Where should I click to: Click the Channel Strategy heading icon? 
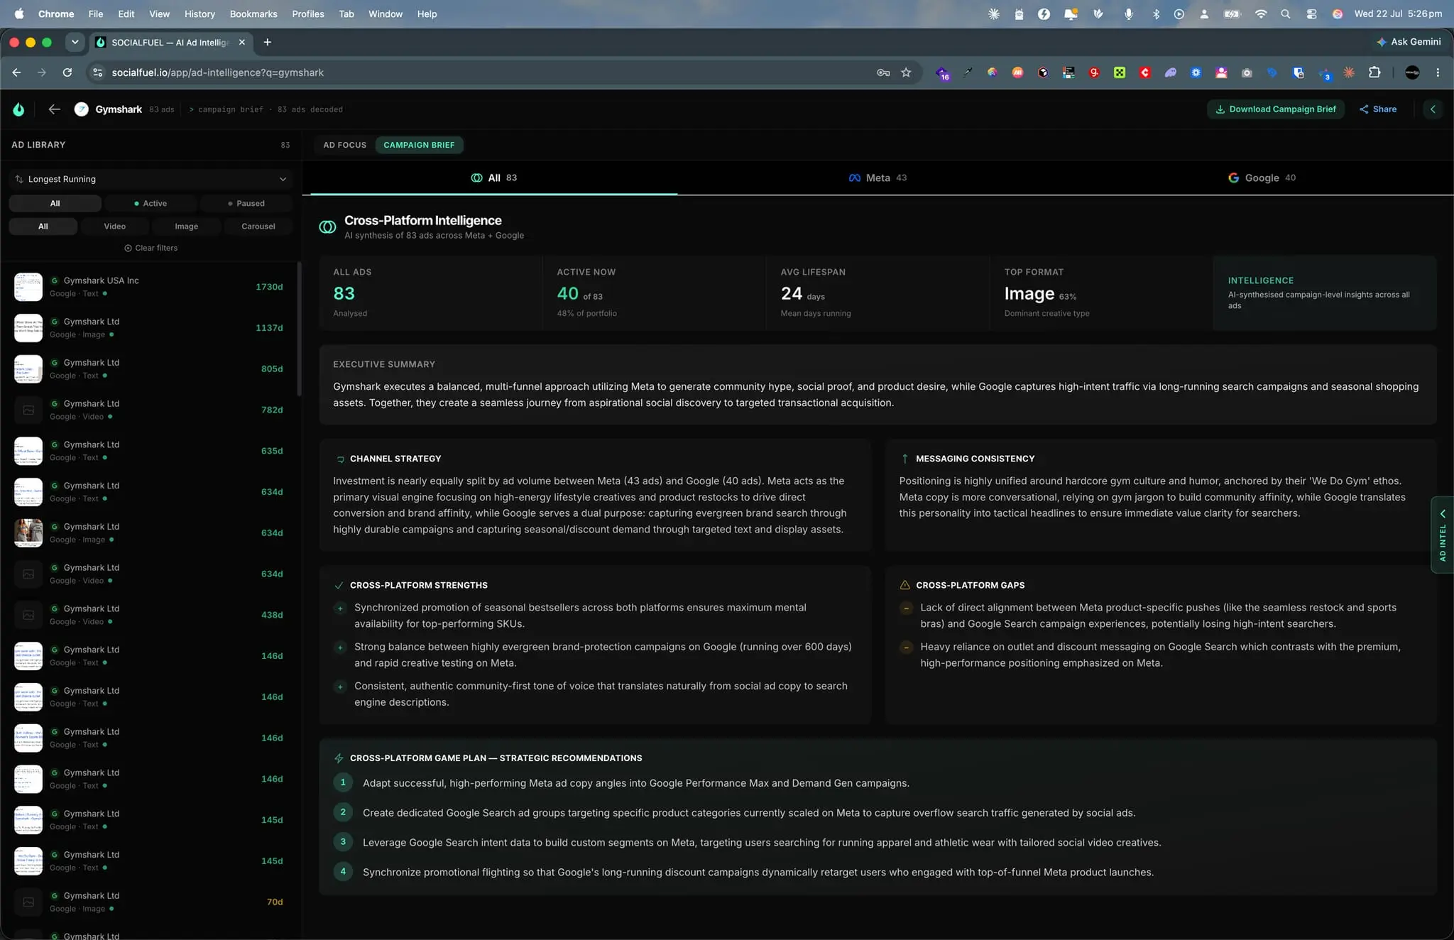[340, 459]
